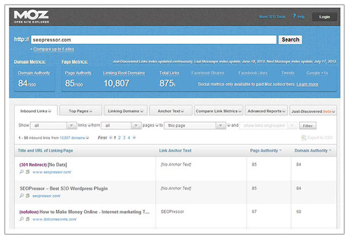Click 'SEOPressor – Best SEO Wordpress Plugin' title
This screenshot has width=349, height=239.
64,188
